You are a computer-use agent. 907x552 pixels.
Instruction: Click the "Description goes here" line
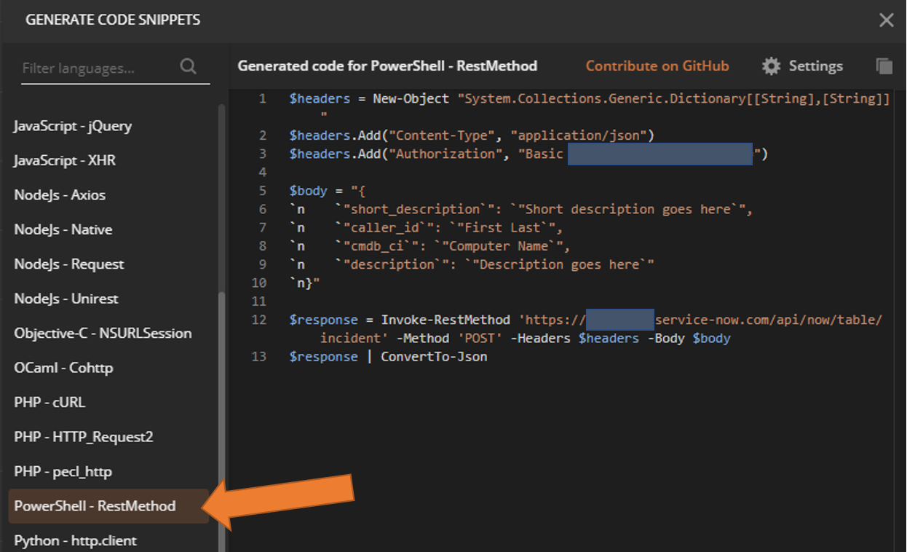click(x=472, y=264)
